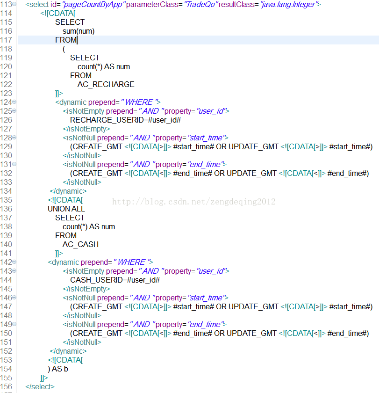Image resolution: width=379 pixels, height=393 pixels.
Task: Click 'count(*) AS num' on line 120
Action: coord(104,66)
